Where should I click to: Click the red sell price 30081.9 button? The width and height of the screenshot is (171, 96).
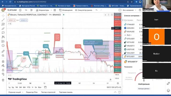coord(12,20)
